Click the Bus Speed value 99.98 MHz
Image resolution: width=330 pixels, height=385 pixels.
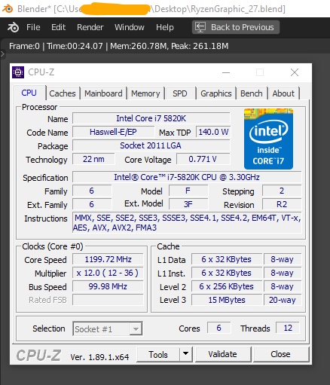point(108,286)
